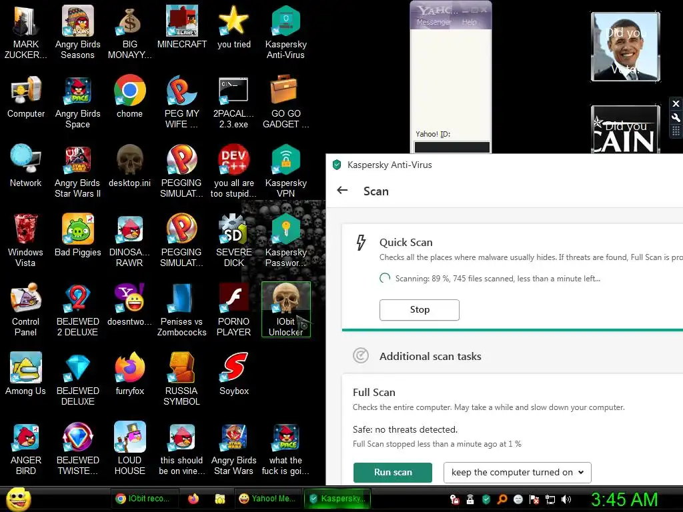This screenshot has width=683, height=512.
Task: Select the GO GO GADGET briefcase icon
Action: point(285,101)
